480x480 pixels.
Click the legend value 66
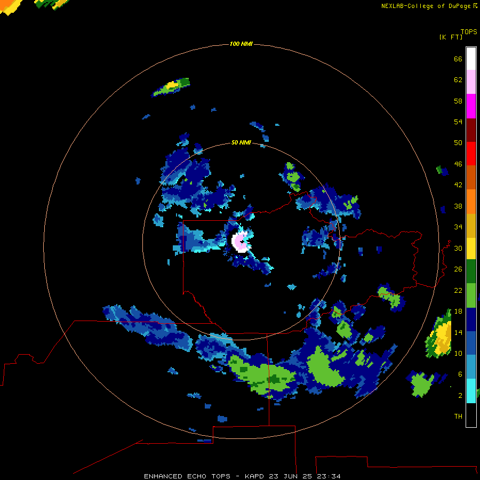[x=458, y=59]
